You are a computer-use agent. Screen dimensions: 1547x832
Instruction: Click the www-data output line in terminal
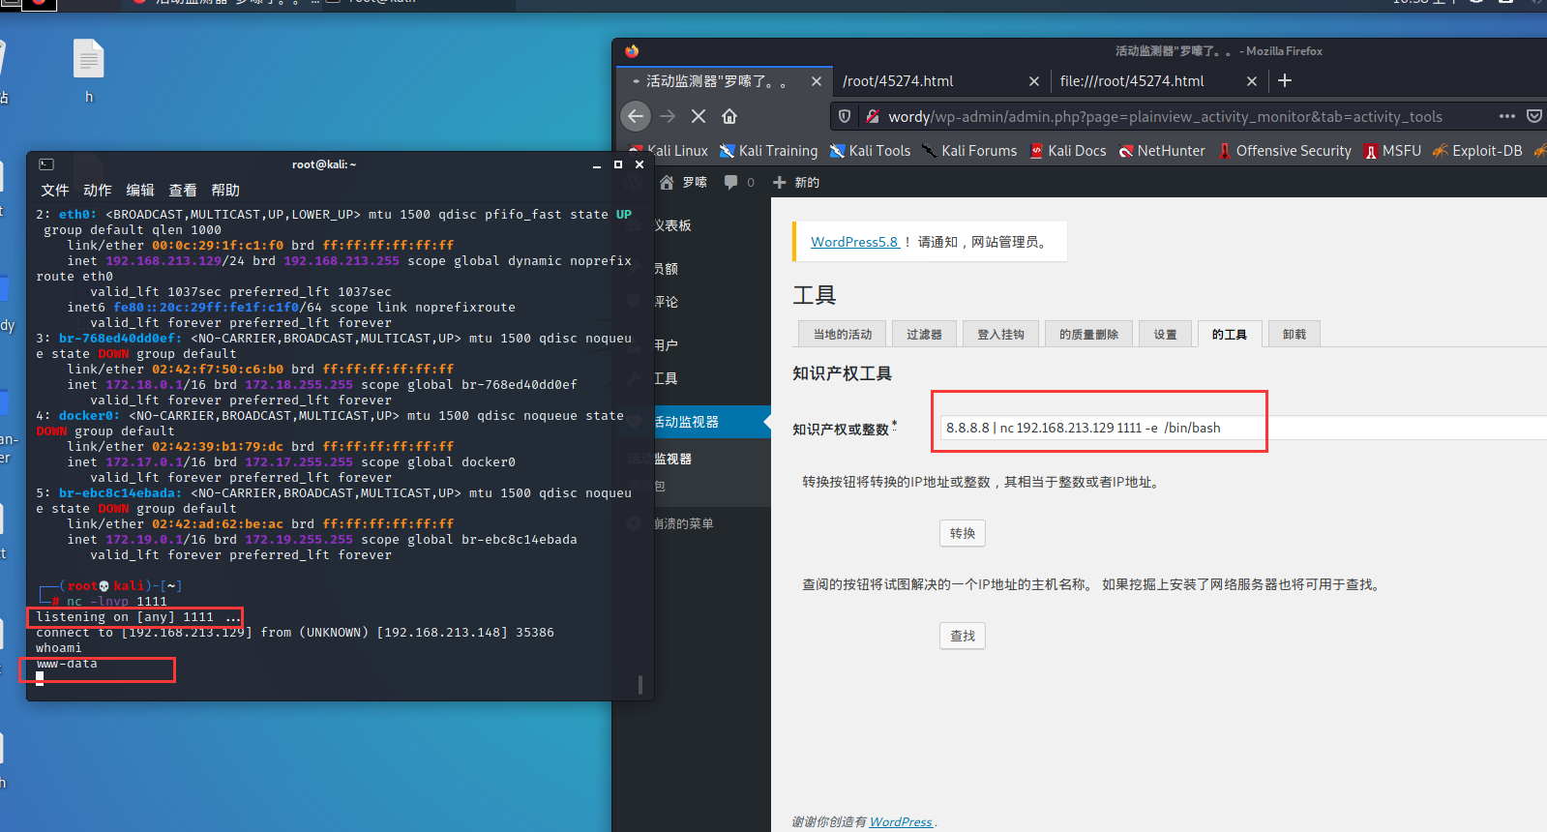[x=67, y=664]
